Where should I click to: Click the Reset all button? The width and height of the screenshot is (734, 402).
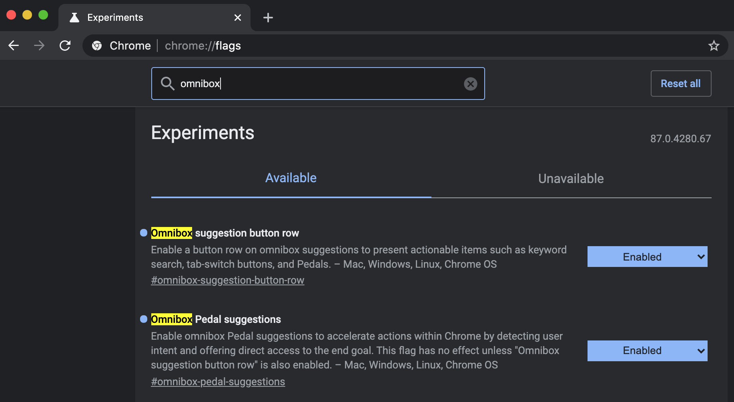(680, 84)
